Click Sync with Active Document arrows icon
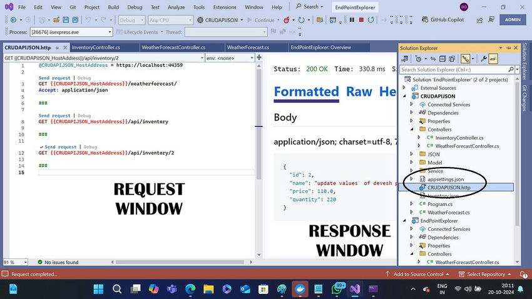The image size is (532, 299). pos(433,59)
